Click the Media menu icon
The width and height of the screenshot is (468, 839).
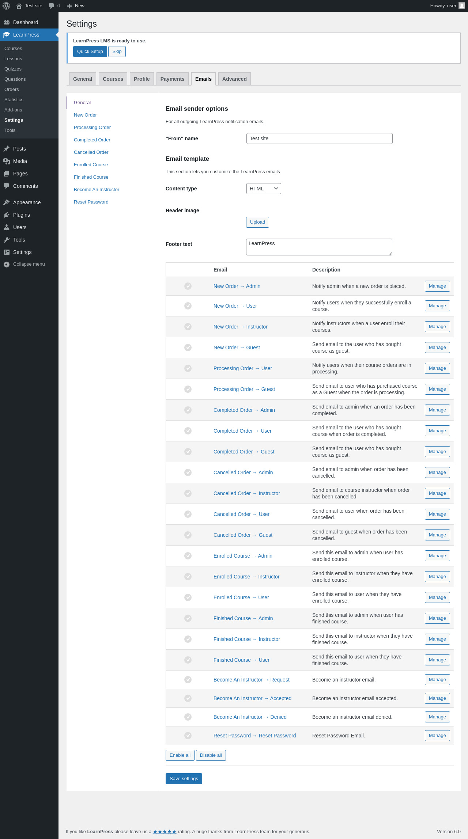pyautogui.click(x=7, y=161)
